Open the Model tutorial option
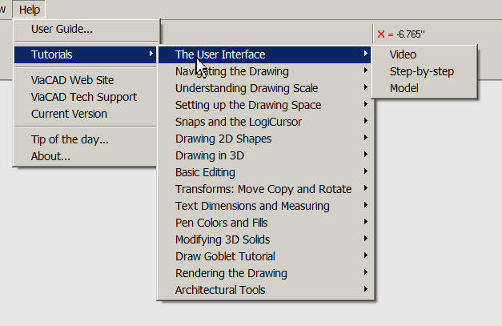Image resolution: width=502 pixels, height=326 pixels. pos(404,88)
